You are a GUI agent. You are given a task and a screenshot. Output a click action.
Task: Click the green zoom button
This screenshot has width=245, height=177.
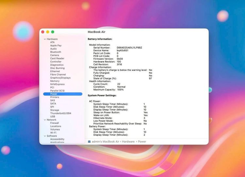(53, 32)
